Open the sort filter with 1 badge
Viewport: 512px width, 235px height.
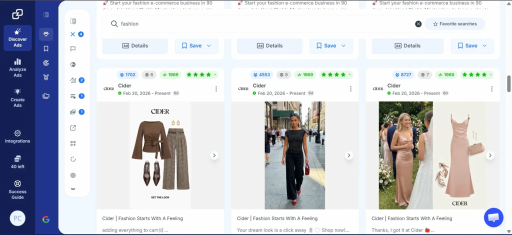[73, 96]
